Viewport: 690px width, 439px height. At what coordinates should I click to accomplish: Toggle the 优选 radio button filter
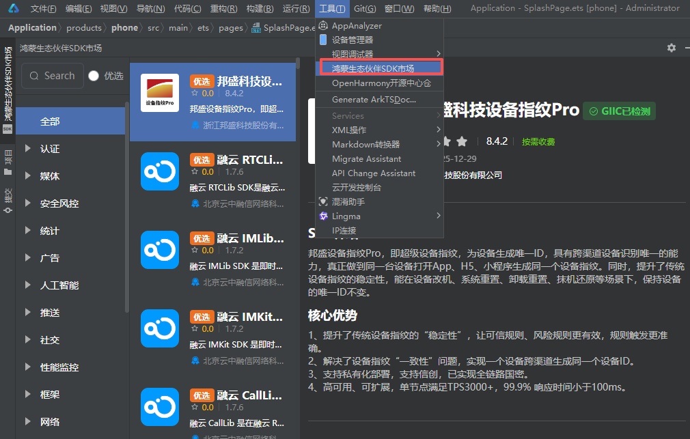94,76
